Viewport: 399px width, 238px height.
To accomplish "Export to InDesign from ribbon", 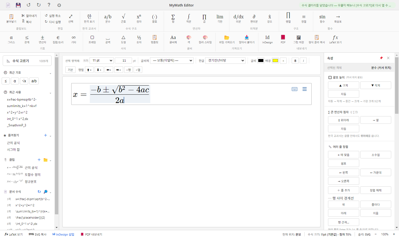I will (267, 39).
